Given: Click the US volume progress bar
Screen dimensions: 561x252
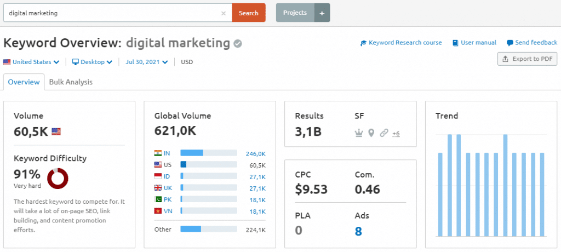Looking at the screenshot, I should (x=209, y=164).
